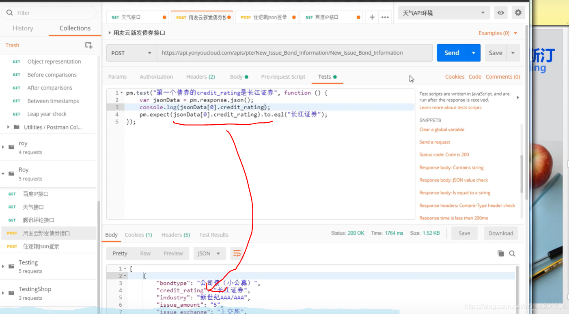Expand the TestingShop collection
This screenshot has height=314, width=569.
pyautogui.click(x=3, y=293)
